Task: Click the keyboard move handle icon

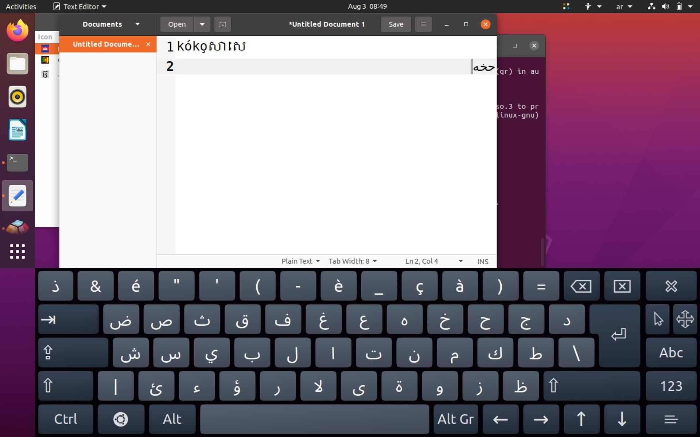Action: (x=685, y=319)
